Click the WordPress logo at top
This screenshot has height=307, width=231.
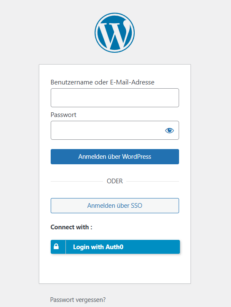tap(115, 33)
